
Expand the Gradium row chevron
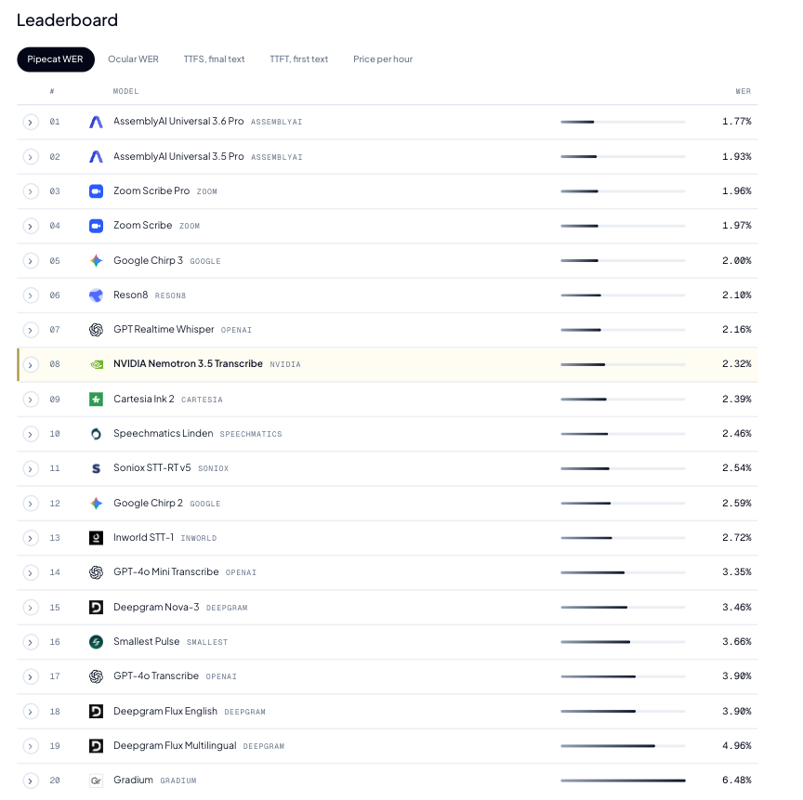pos(31,781)
